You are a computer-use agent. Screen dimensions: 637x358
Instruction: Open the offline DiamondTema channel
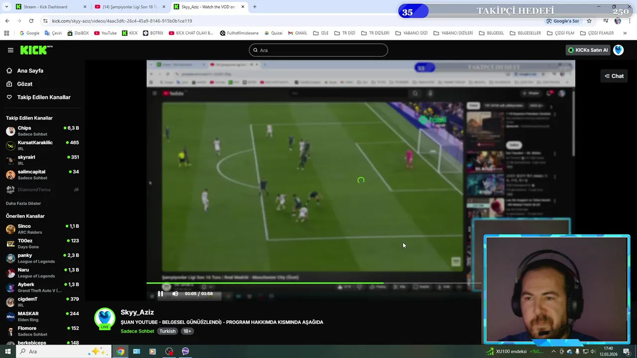42,189
